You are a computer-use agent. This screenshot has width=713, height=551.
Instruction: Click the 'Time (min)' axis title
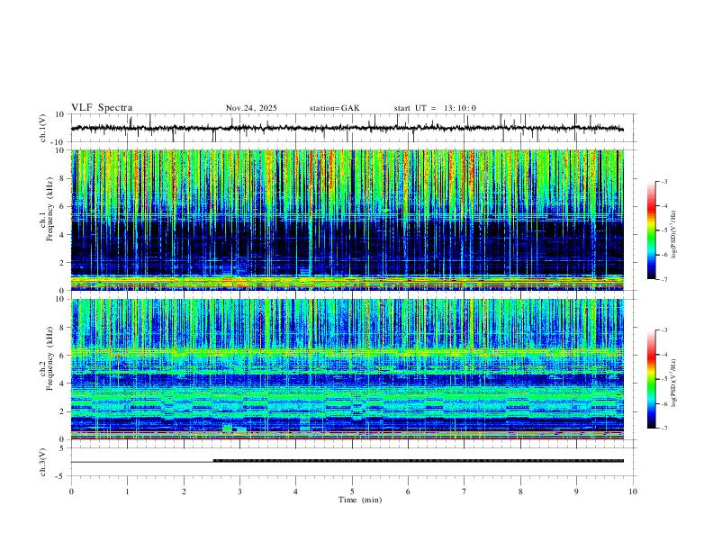pyautogui.click(x=360, y=500)
